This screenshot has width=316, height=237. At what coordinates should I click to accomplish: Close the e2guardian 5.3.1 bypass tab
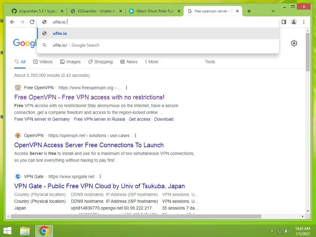coord(62,11)
